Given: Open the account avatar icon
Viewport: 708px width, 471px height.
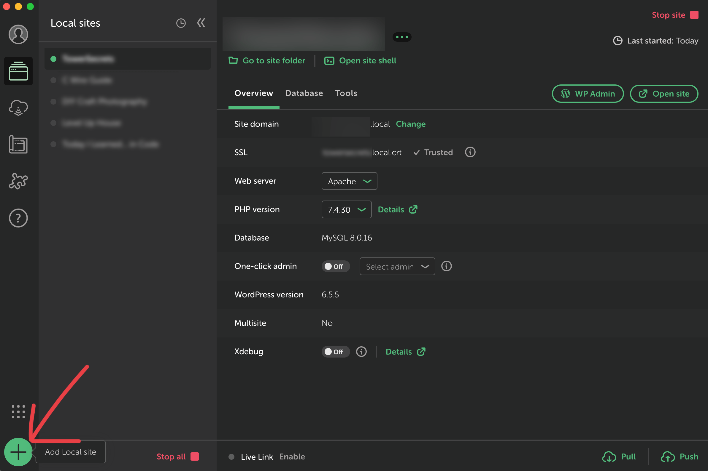Looking at the screenshot, I should point(18,34).
